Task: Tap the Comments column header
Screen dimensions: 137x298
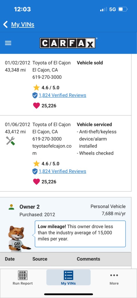Action: [x=88, y=259]
